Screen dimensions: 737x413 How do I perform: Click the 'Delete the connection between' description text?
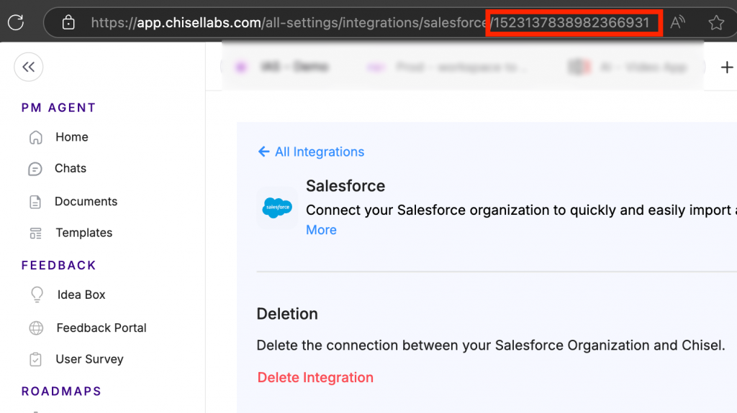click(491, 345)
